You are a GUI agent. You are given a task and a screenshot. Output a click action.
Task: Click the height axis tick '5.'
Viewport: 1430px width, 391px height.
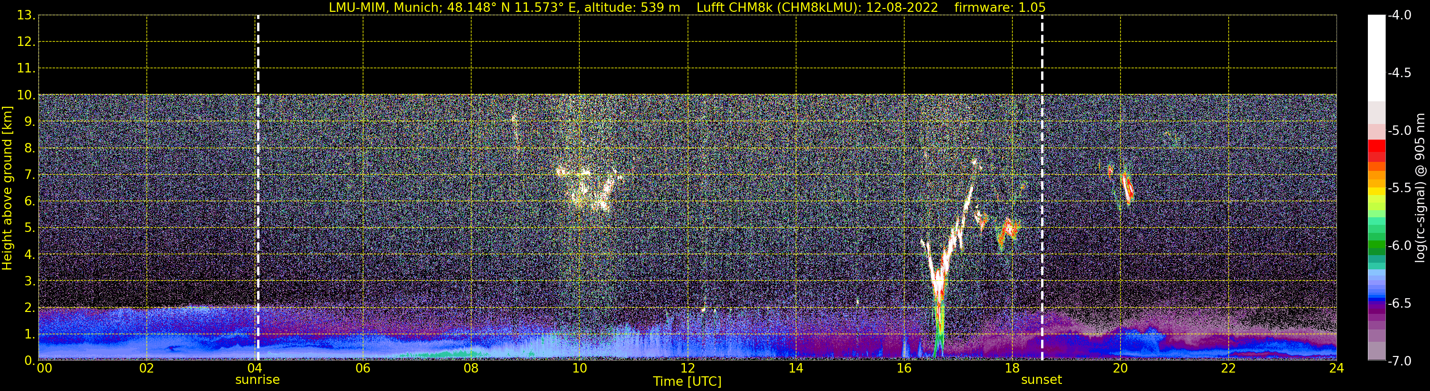pyautogui.click(x=29, y=228)
